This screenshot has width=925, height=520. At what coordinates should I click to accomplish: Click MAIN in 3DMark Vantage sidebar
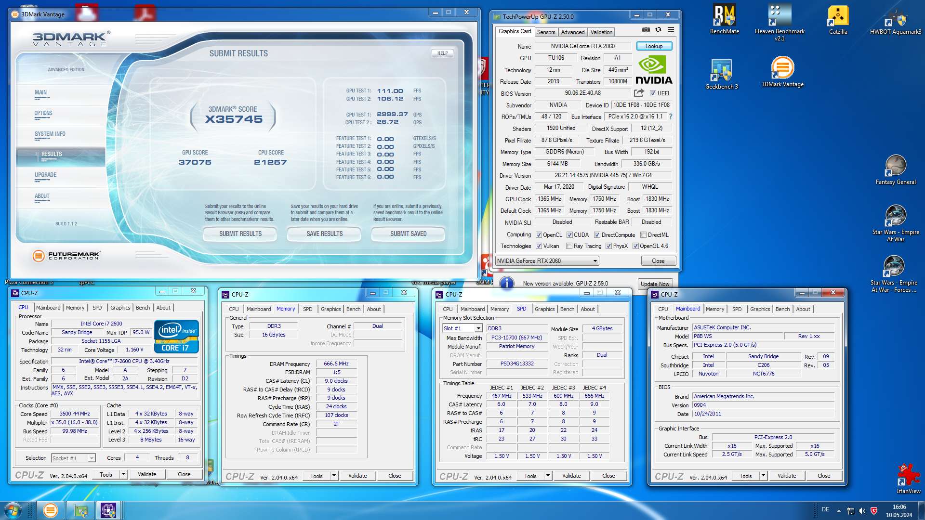[x=41, y=93]
